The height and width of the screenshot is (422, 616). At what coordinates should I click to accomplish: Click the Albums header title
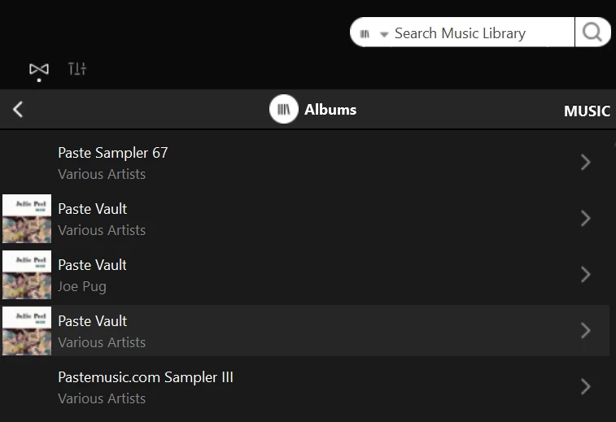click(x=330, y=110)
